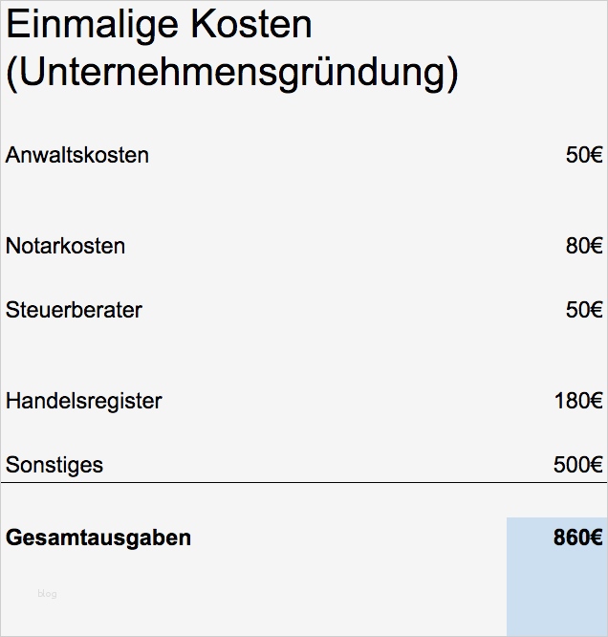Click the 50€ amount beside Steuerberater
This screenshot has width=608, height=637.
click(583, 310)
